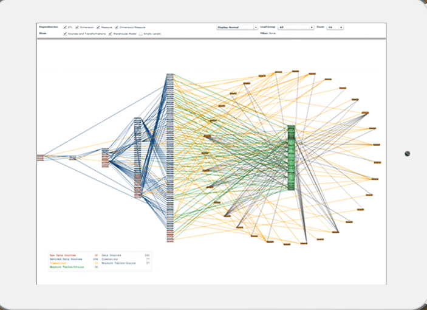Toggle the ETL dependencies checkbox
The width and height of the screenshot is (427, 310).
(x=65, y=27)
